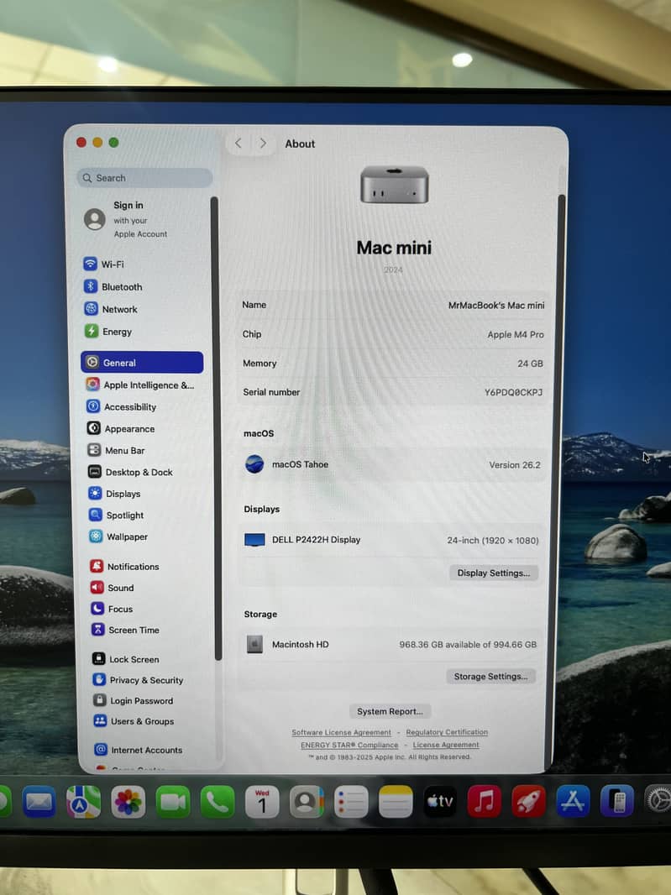Open Network settings in sidebar
Screen dimensions: 671x895
coord(111,309)
